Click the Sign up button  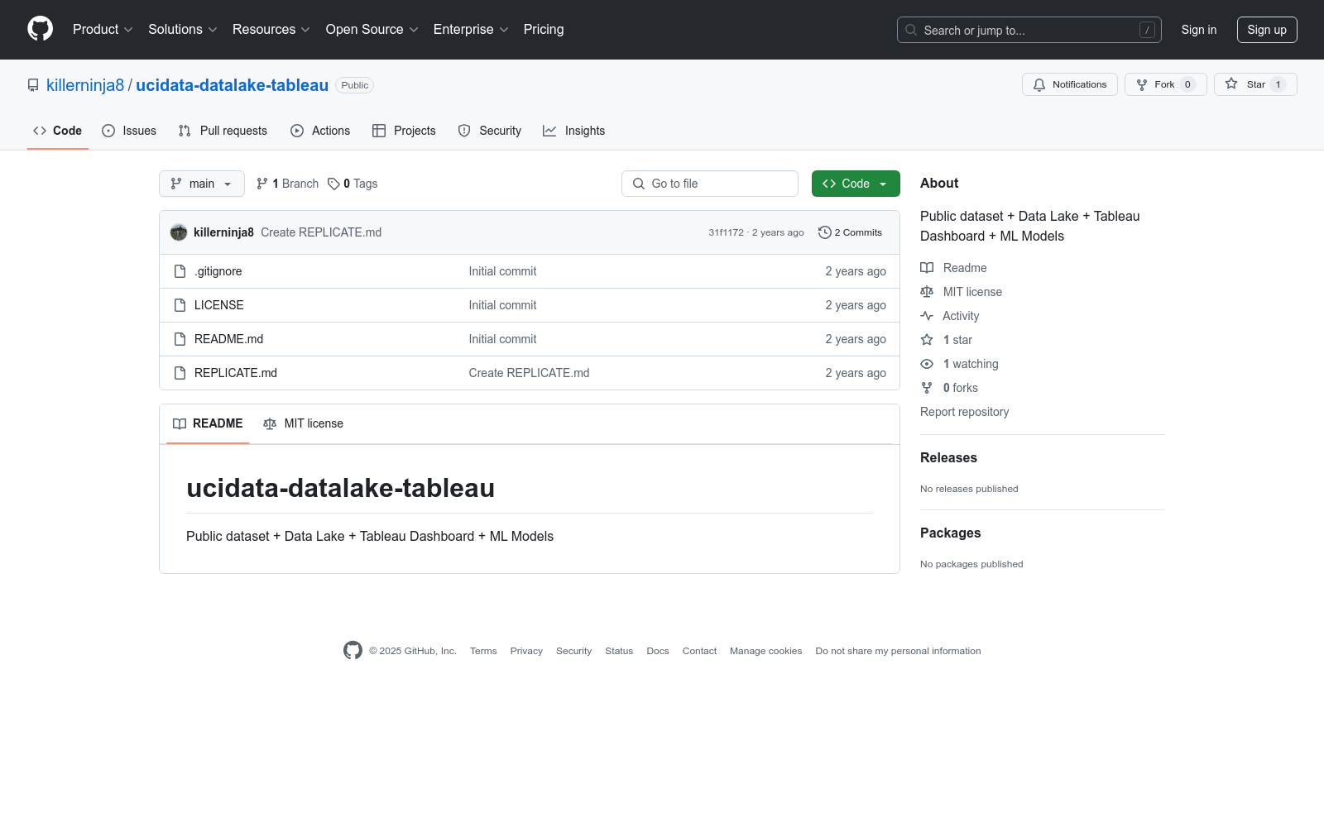1267,30
